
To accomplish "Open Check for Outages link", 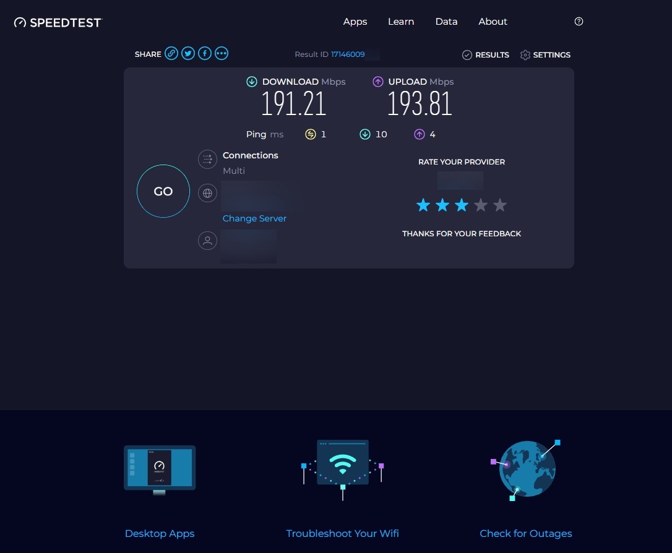I will (x=526, y=533).
